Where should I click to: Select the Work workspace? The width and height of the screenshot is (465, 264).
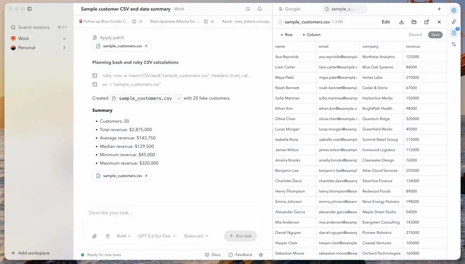coord(39,39)
